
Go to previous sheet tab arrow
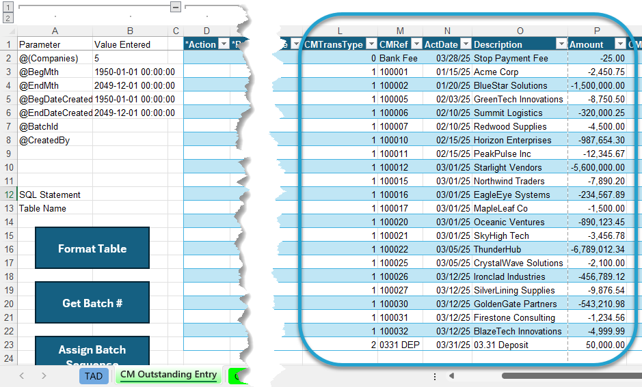22,375
